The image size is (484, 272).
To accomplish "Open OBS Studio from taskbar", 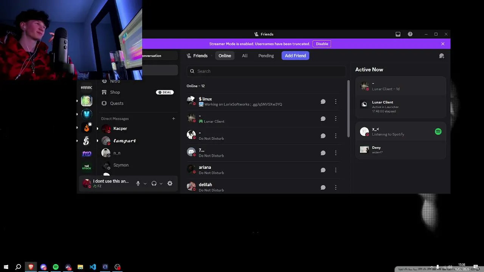I will (x=118, y=267).
